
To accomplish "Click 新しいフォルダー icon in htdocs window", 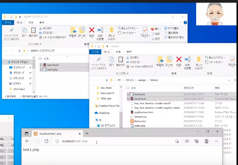I will point(199,59).
